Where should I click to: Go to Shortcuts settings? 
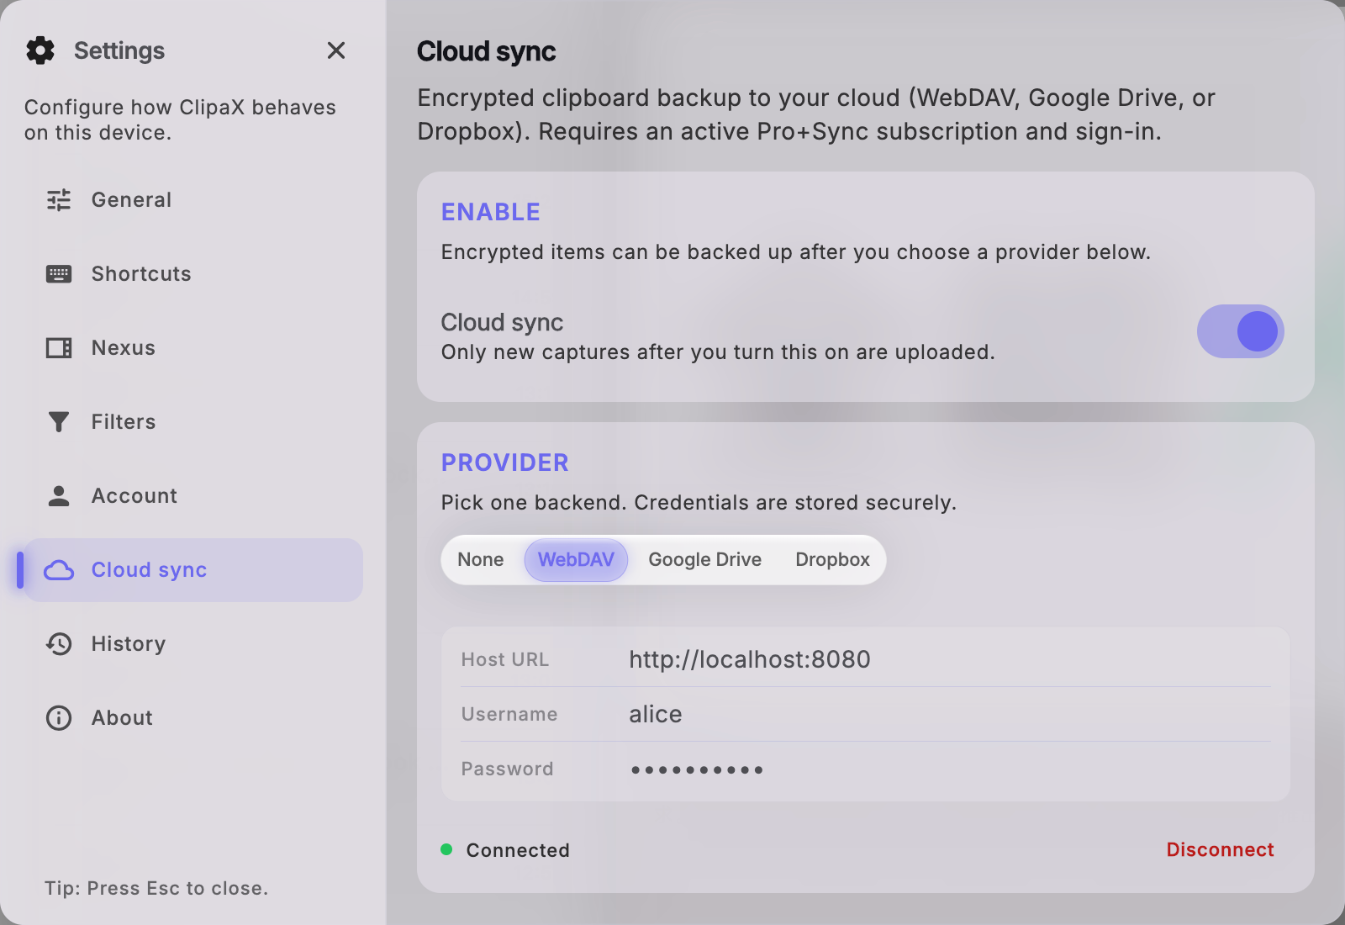[193, 274]
